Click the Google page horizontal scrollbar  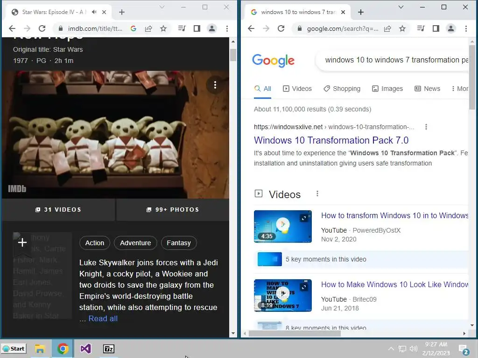295,334
